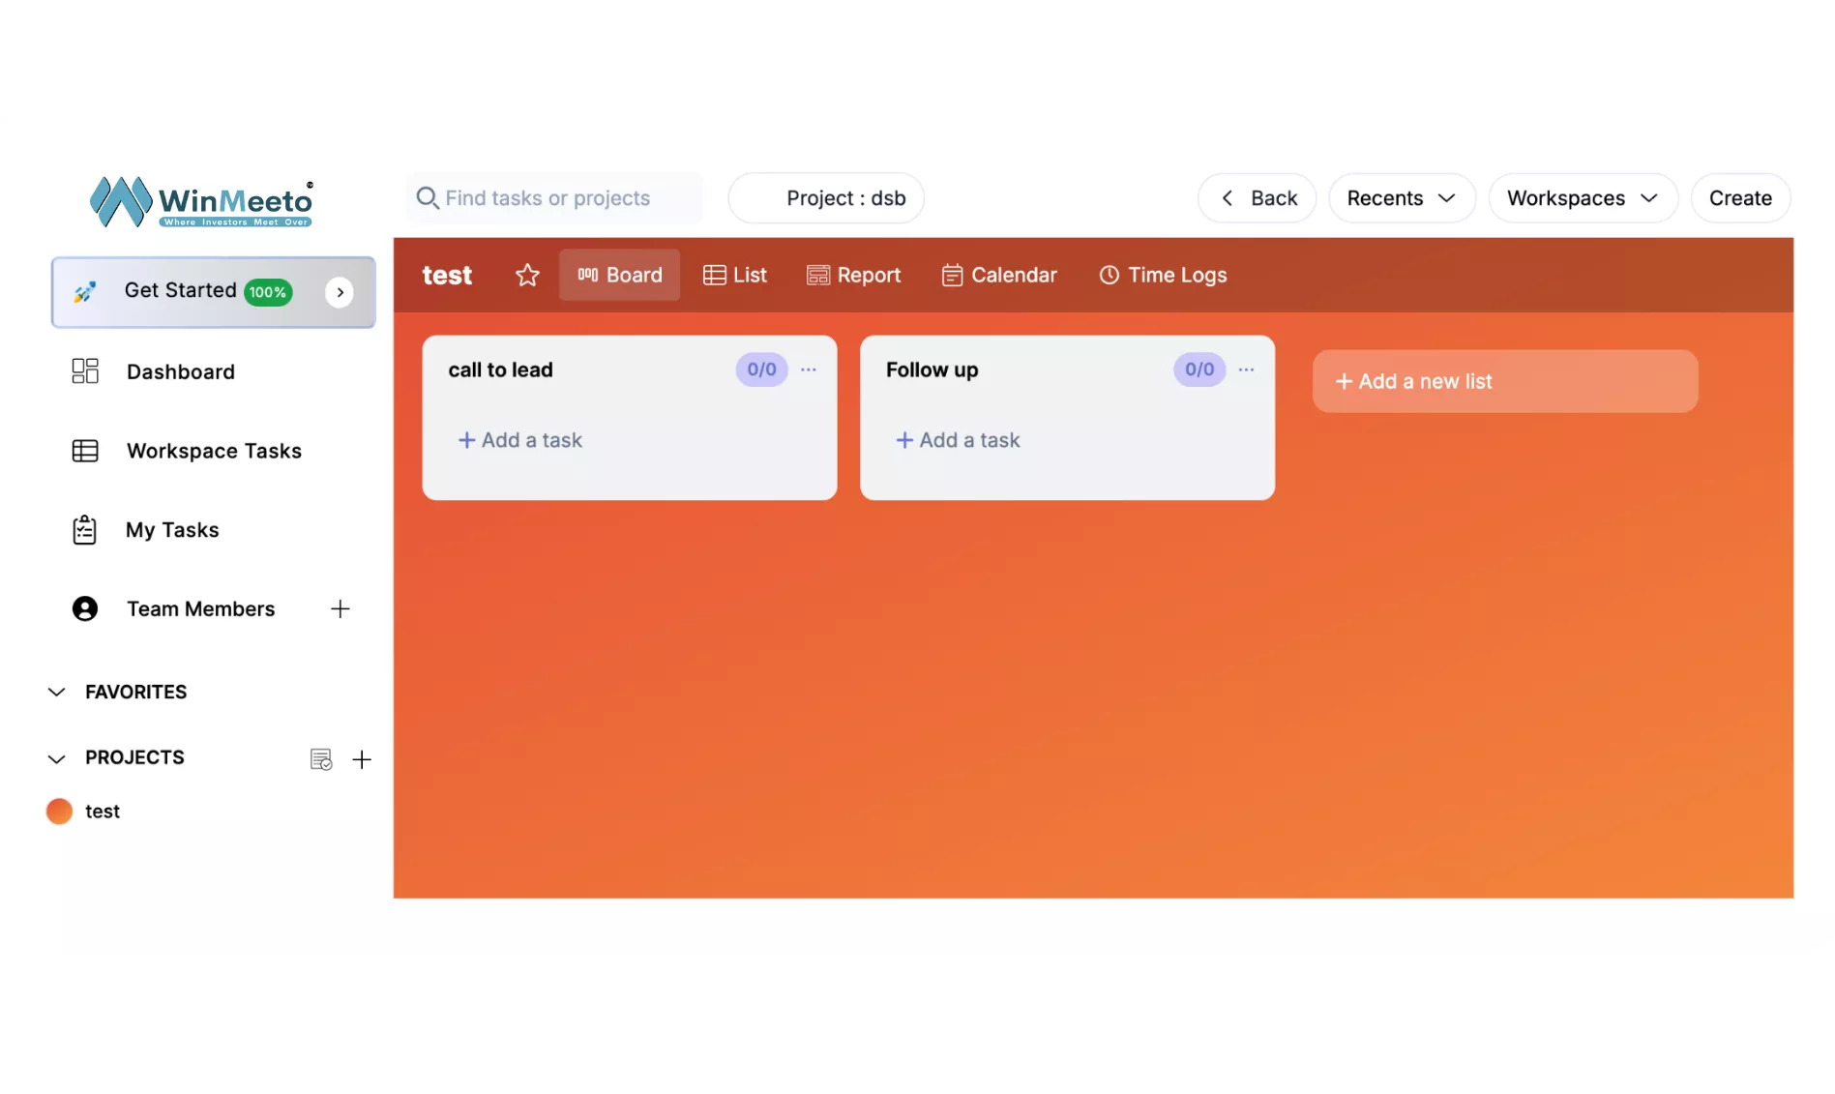Add a team member with plus icon

(x=340, y=609)
